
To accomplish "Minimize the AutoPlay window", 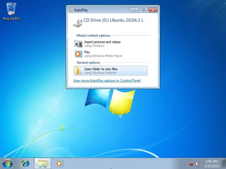I will [134, 10].
